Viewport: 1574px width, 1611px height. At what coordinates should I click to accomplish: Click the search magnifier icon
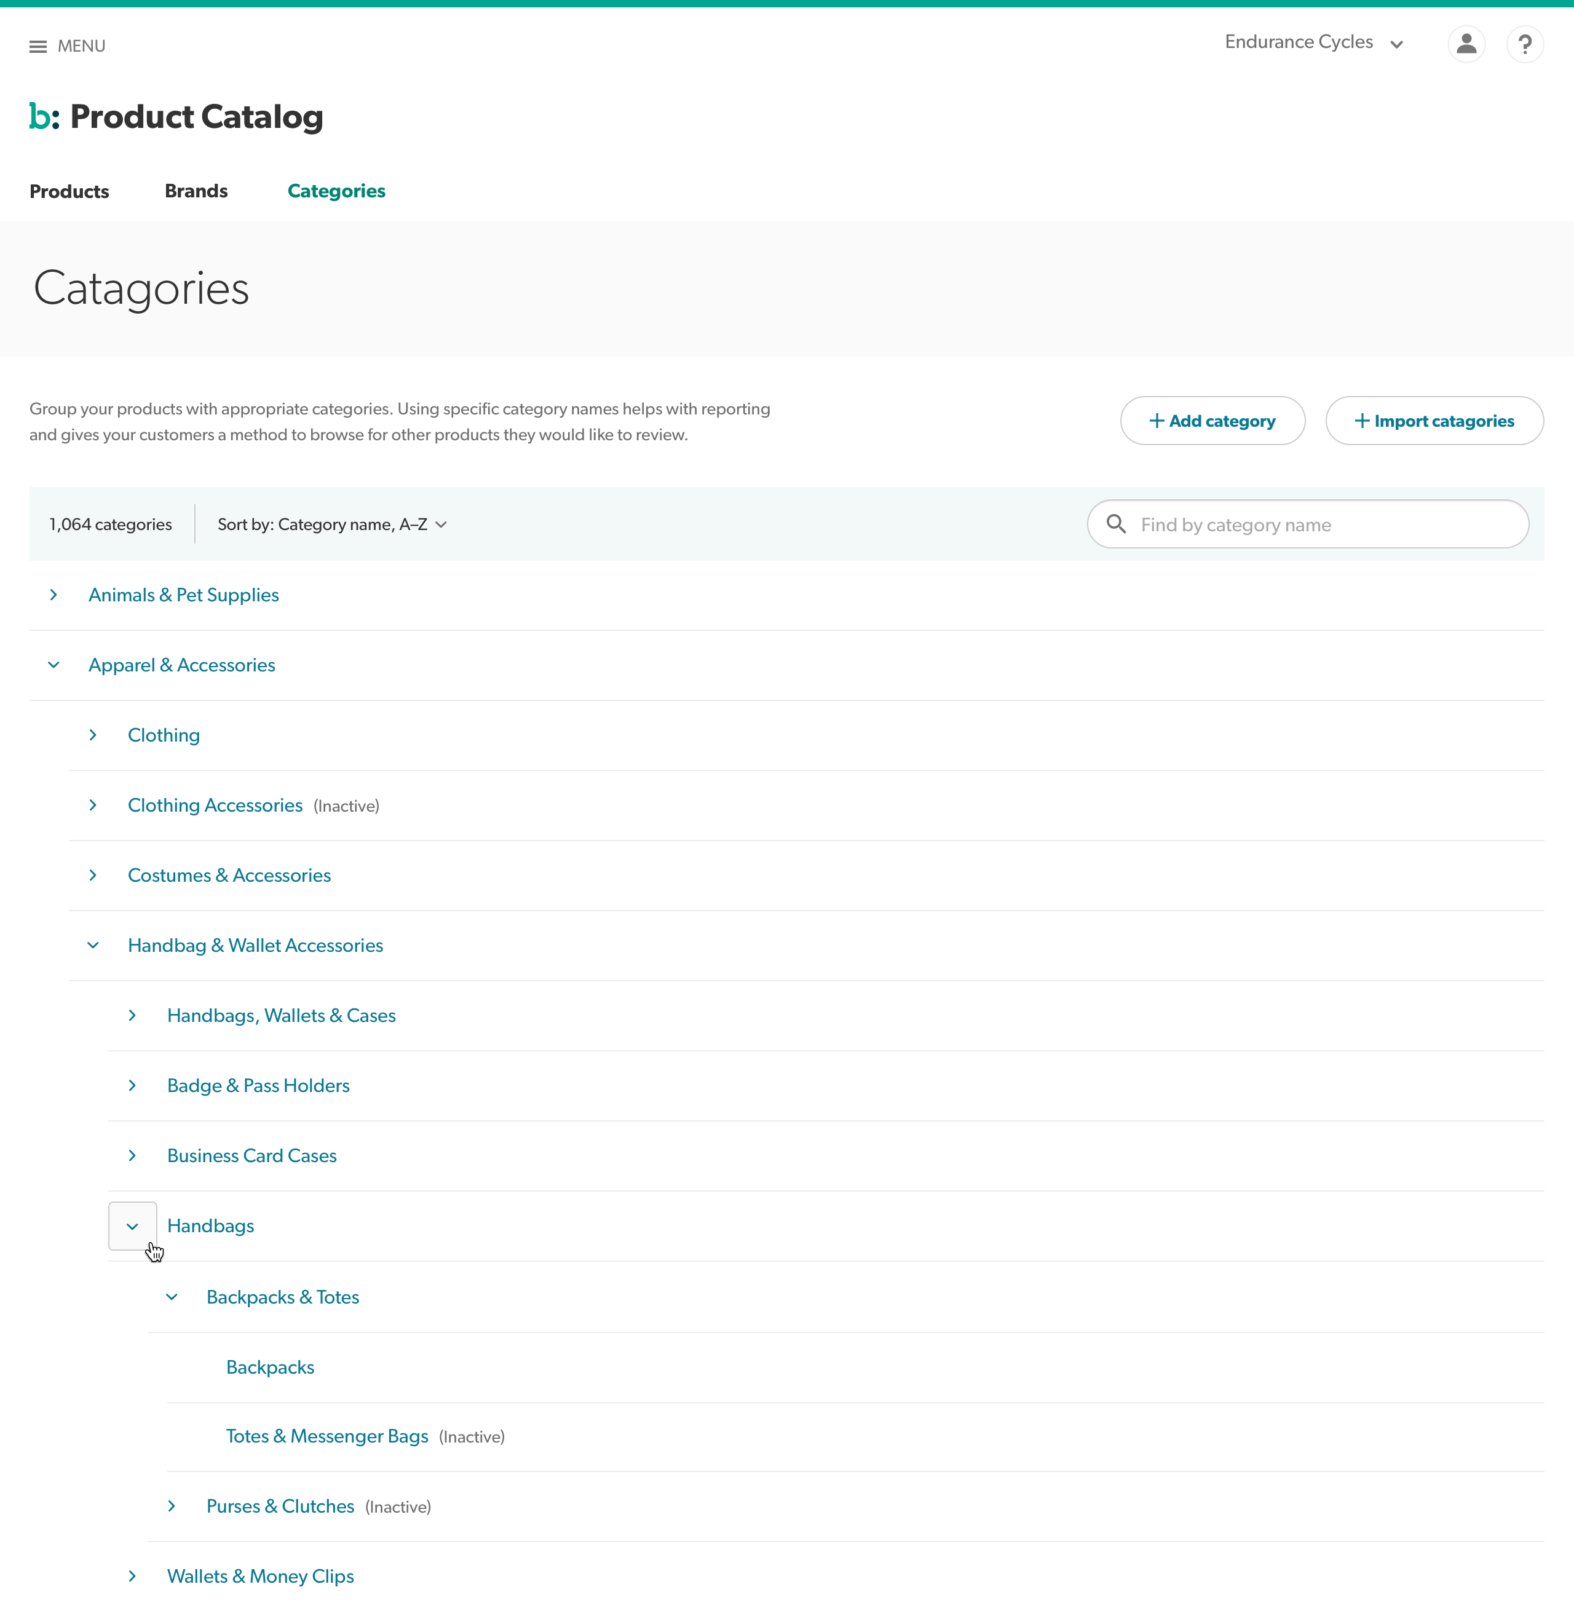(1117, 524)
